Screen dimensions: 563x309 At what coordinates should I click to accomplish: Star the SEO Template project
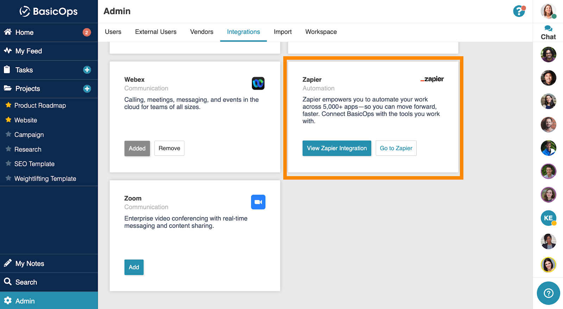pos(8,163)
